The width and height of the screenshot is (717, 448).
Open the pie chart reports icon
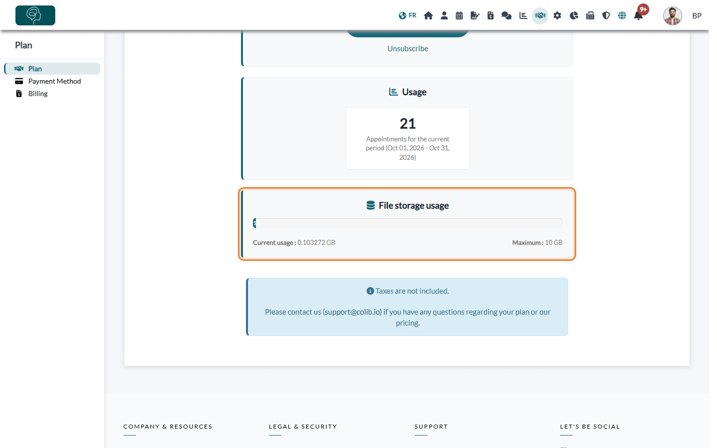pos(574,15)
